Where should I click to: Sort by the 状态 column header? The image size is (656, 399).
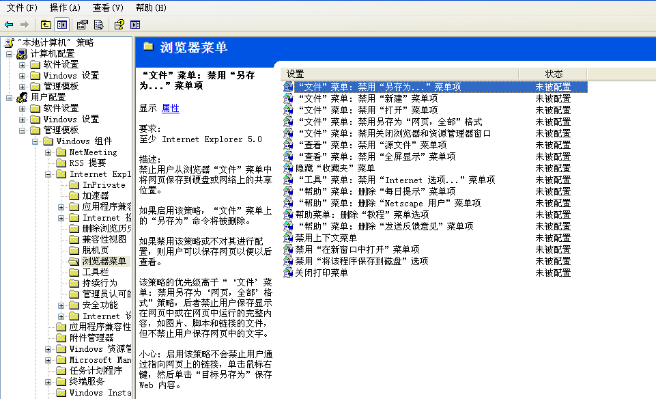(x=554, y=74)
